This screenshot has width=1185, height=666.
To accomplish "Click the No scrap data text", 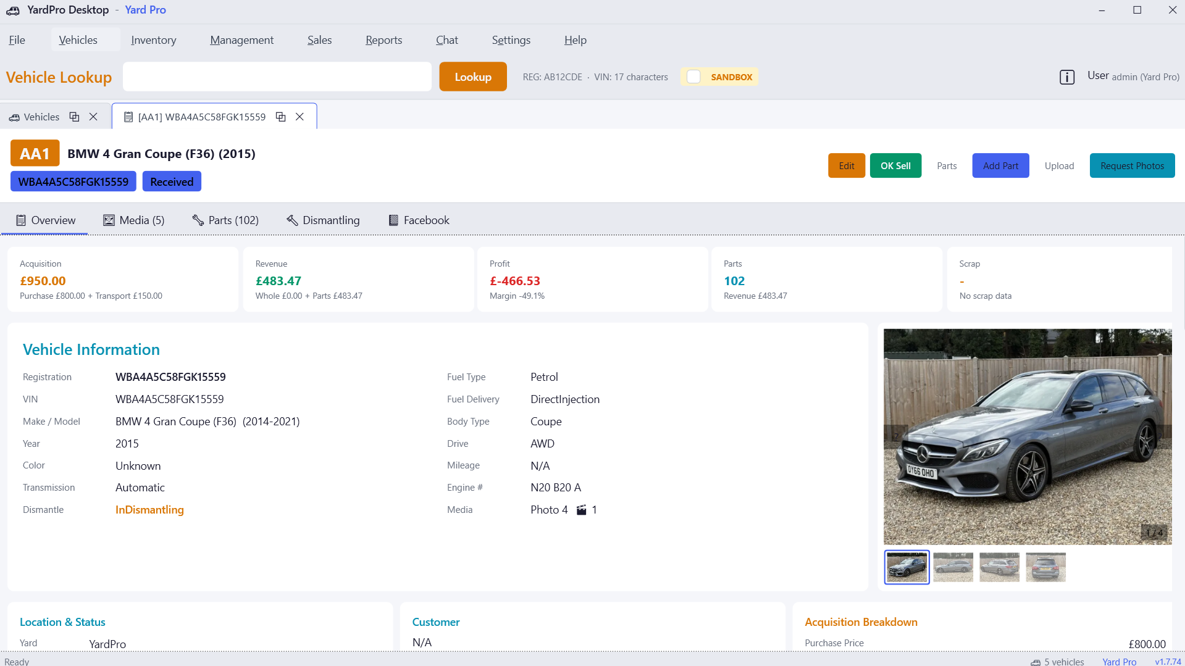I will coord(986,296).
